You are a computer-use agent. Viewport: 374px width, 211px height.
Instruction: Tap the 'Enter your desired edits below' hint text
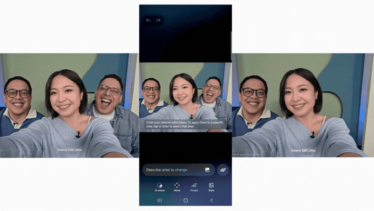(185, 124)
